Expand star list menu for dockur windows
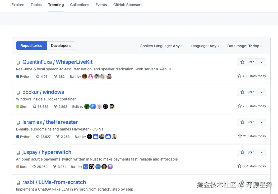278x194 pixels. click(x=262, y=92)
